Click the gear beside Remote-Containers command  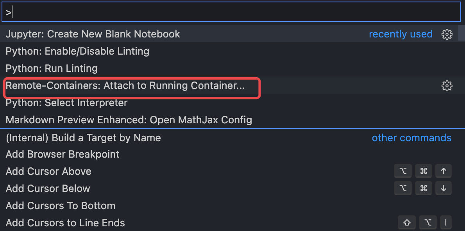(447, 85)
